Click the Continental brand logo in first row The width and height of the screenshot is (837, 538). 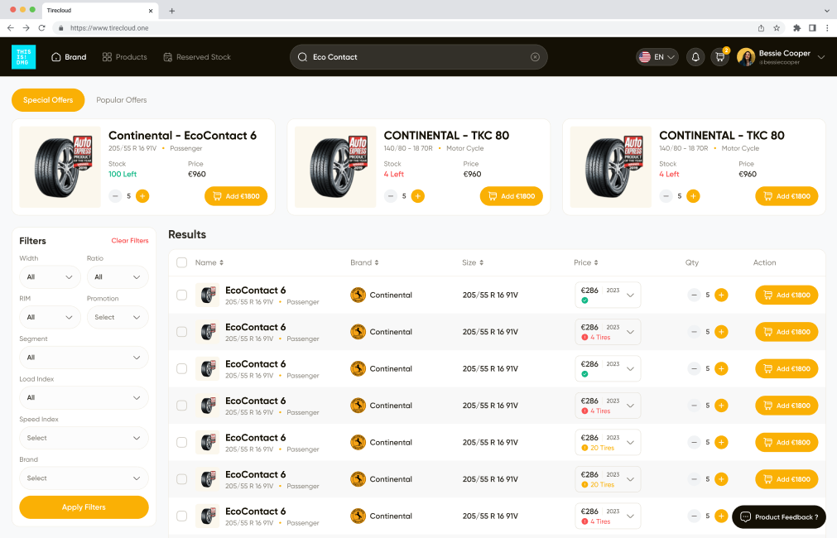pyautogui.click(x=358, y=295)
